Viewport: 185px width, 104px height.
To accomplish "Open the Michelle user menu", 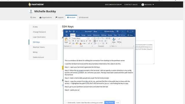I will [x=148, y=5].
